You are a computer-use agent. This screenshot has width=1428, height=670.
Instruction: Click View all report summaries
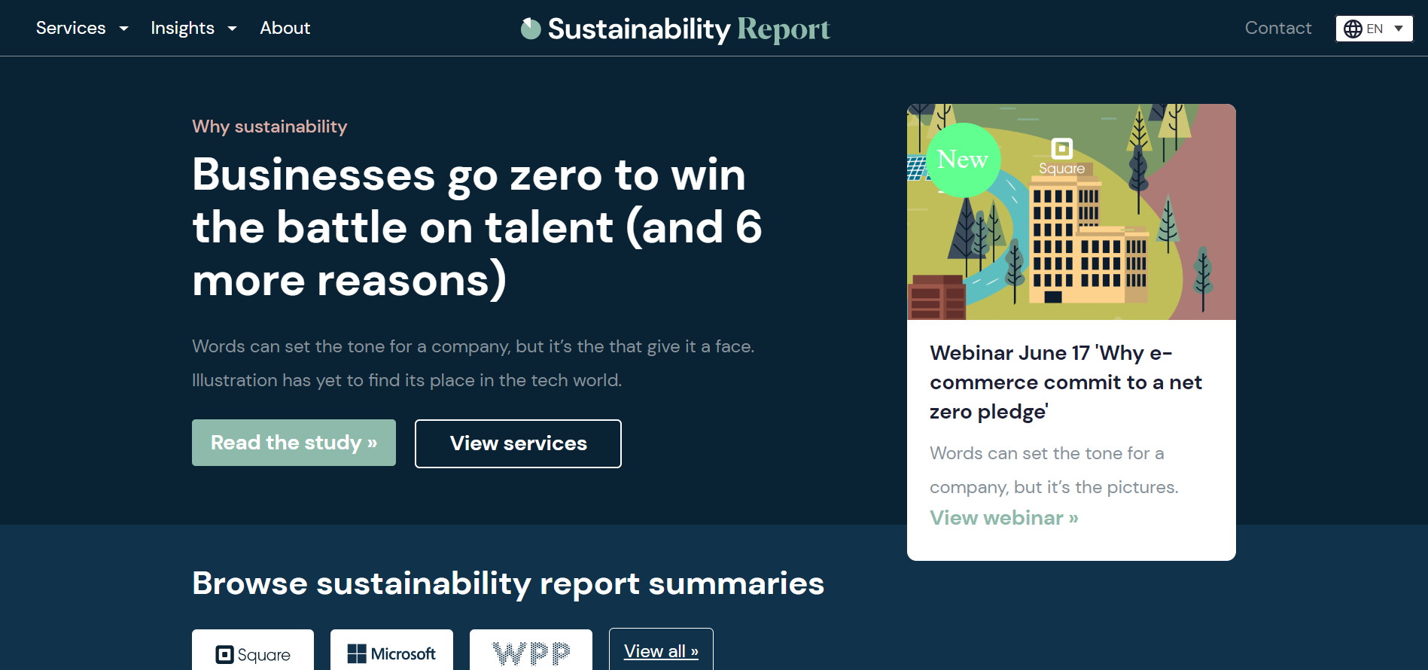[661, 651]
